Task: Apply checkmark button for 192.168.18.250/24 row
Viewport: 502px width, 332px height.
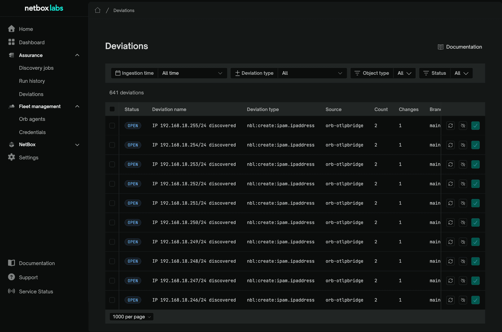Action: pyautogui.click(x=475, y=223)
